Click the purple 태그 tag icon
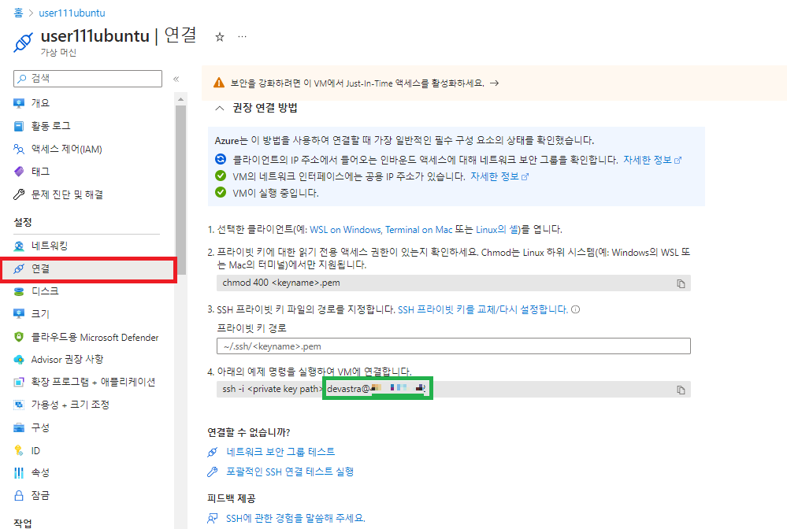This screenshot has height=529, width=787. point(19,172)
